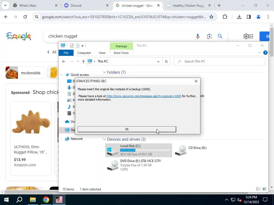Switch to the What's New tab

coord(36,6)
